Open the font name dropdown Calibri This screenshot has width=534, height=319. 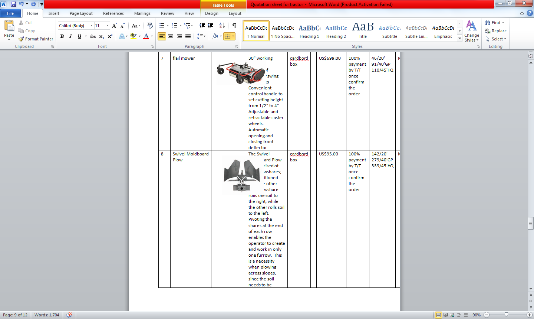click(x=91, y=26)
